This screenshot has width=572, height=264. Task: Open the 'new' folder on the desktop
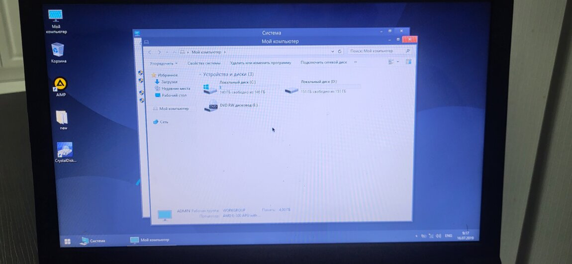point(62,118)
